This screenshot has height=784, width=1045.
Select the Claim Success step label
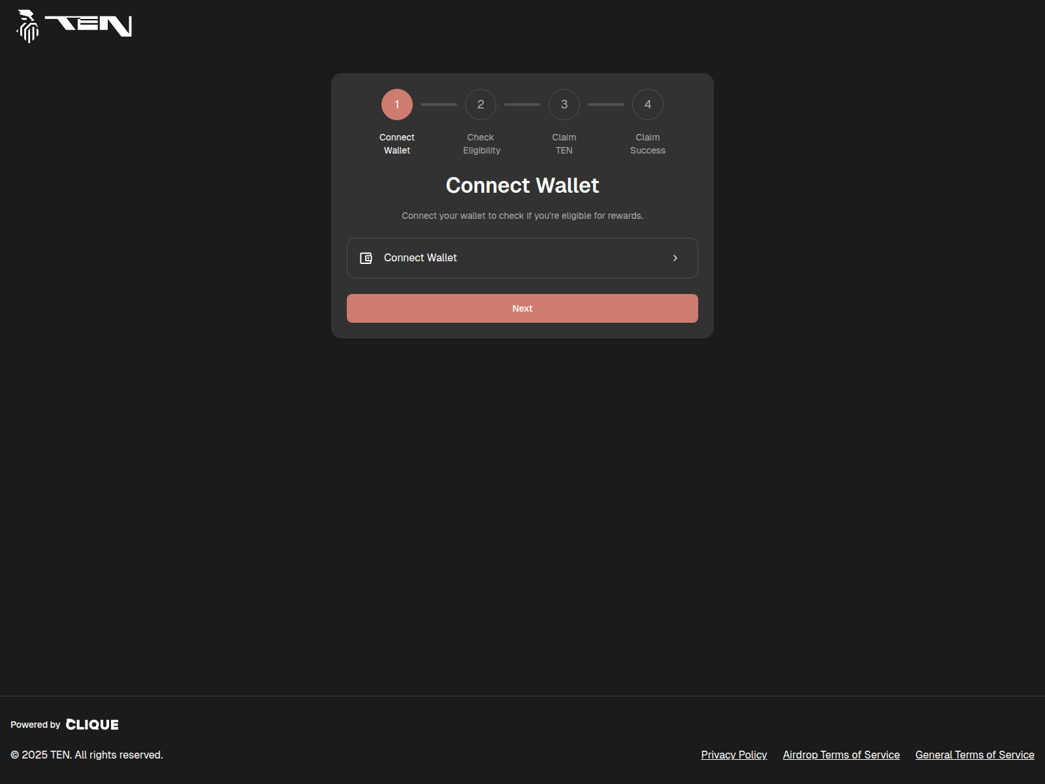pos(647,144)
